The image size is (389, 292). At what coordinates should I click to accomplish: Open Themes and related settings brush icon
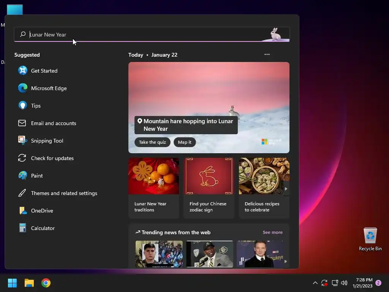(x=22, y=193)
